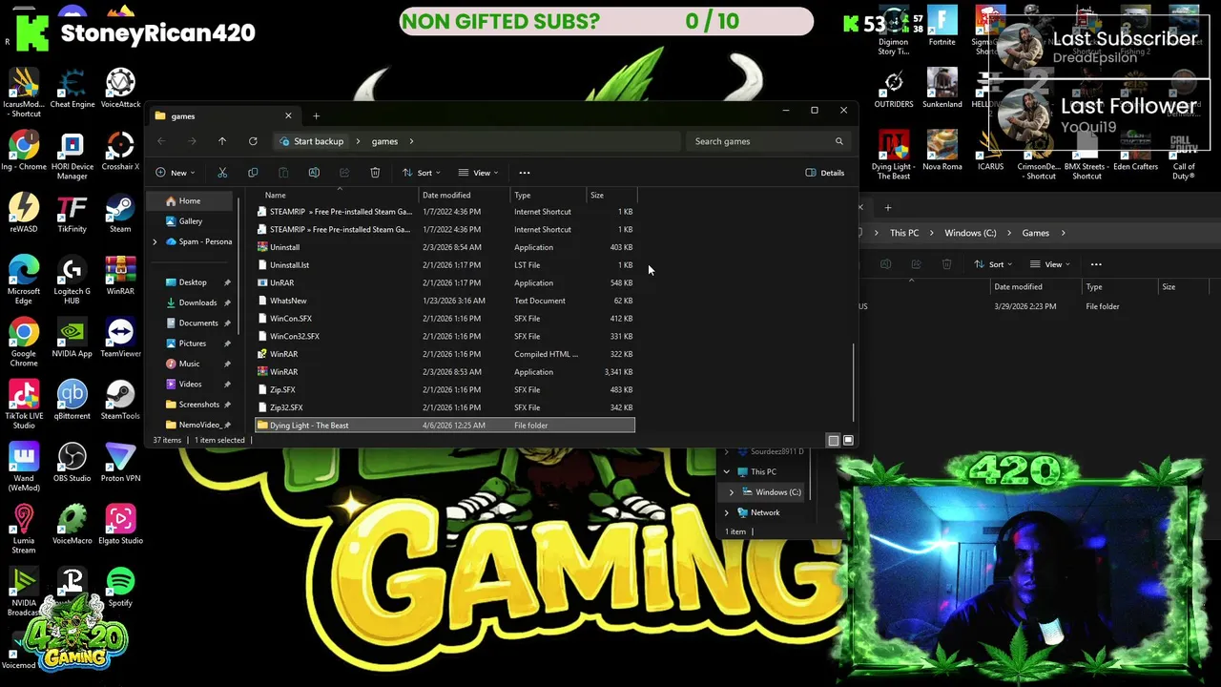Click the Refresh icon in games window

tap(253, 141)
